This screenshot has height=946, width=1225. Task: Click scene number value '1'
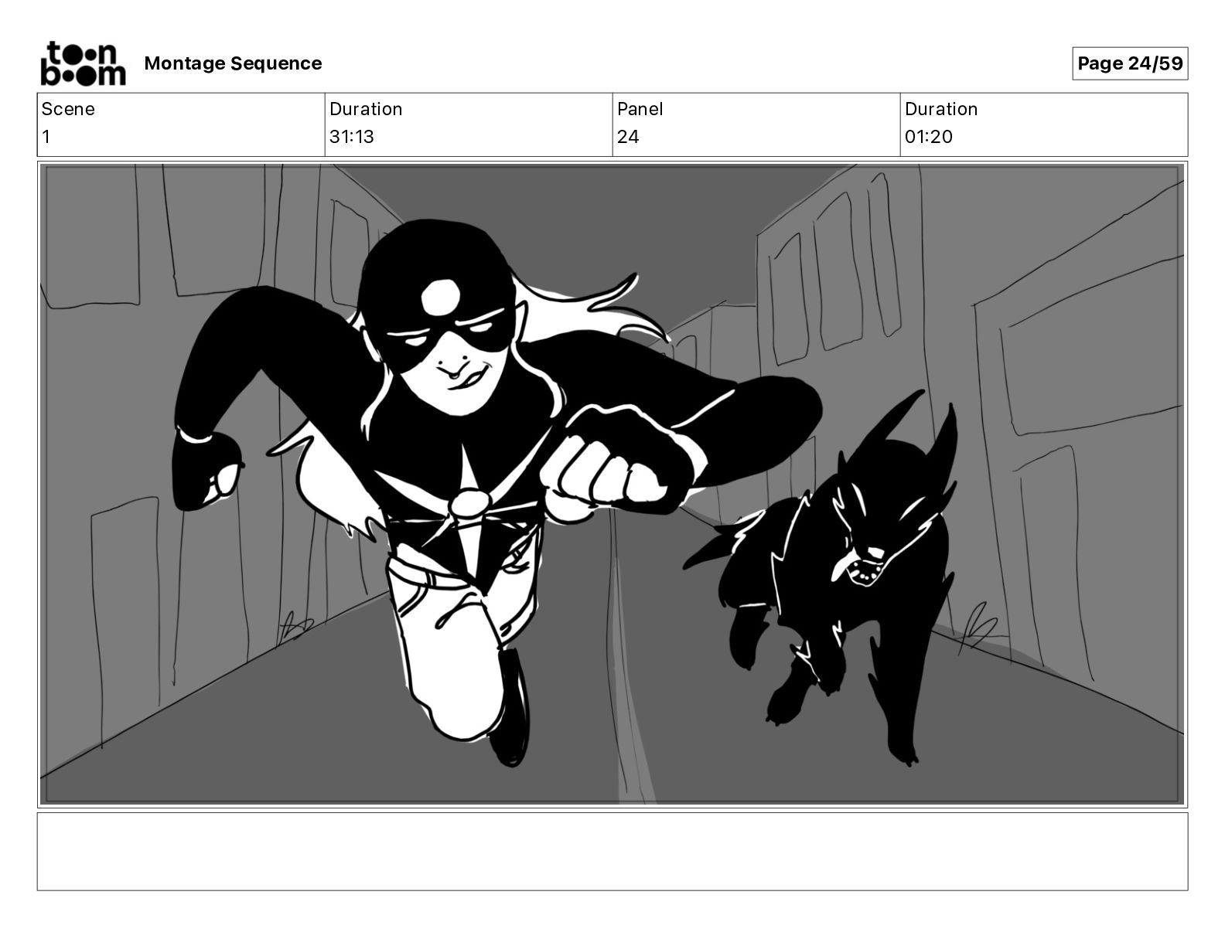tap(46, 137)
